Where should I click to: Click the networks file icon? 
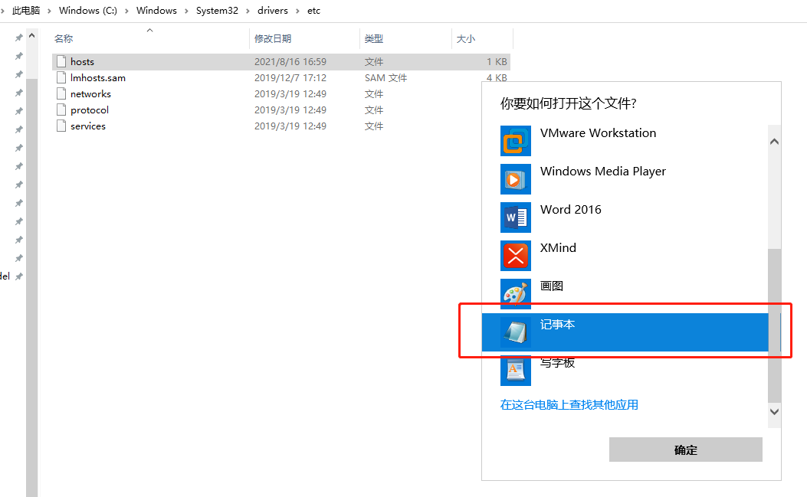pyautogui.click(x=61, y=93)
